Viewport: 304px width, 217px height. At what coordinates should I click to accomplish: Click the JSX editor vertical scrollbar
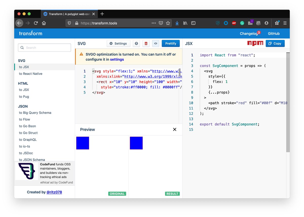pyautogui.click(x=288, y=102)
